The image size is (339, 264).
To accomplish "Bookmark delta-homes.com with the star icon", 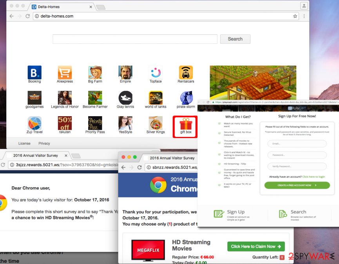I will [x=295, y=16].
